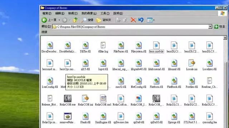Select mss32.dll file
229x128 pixels.
[x=121, y=83]
